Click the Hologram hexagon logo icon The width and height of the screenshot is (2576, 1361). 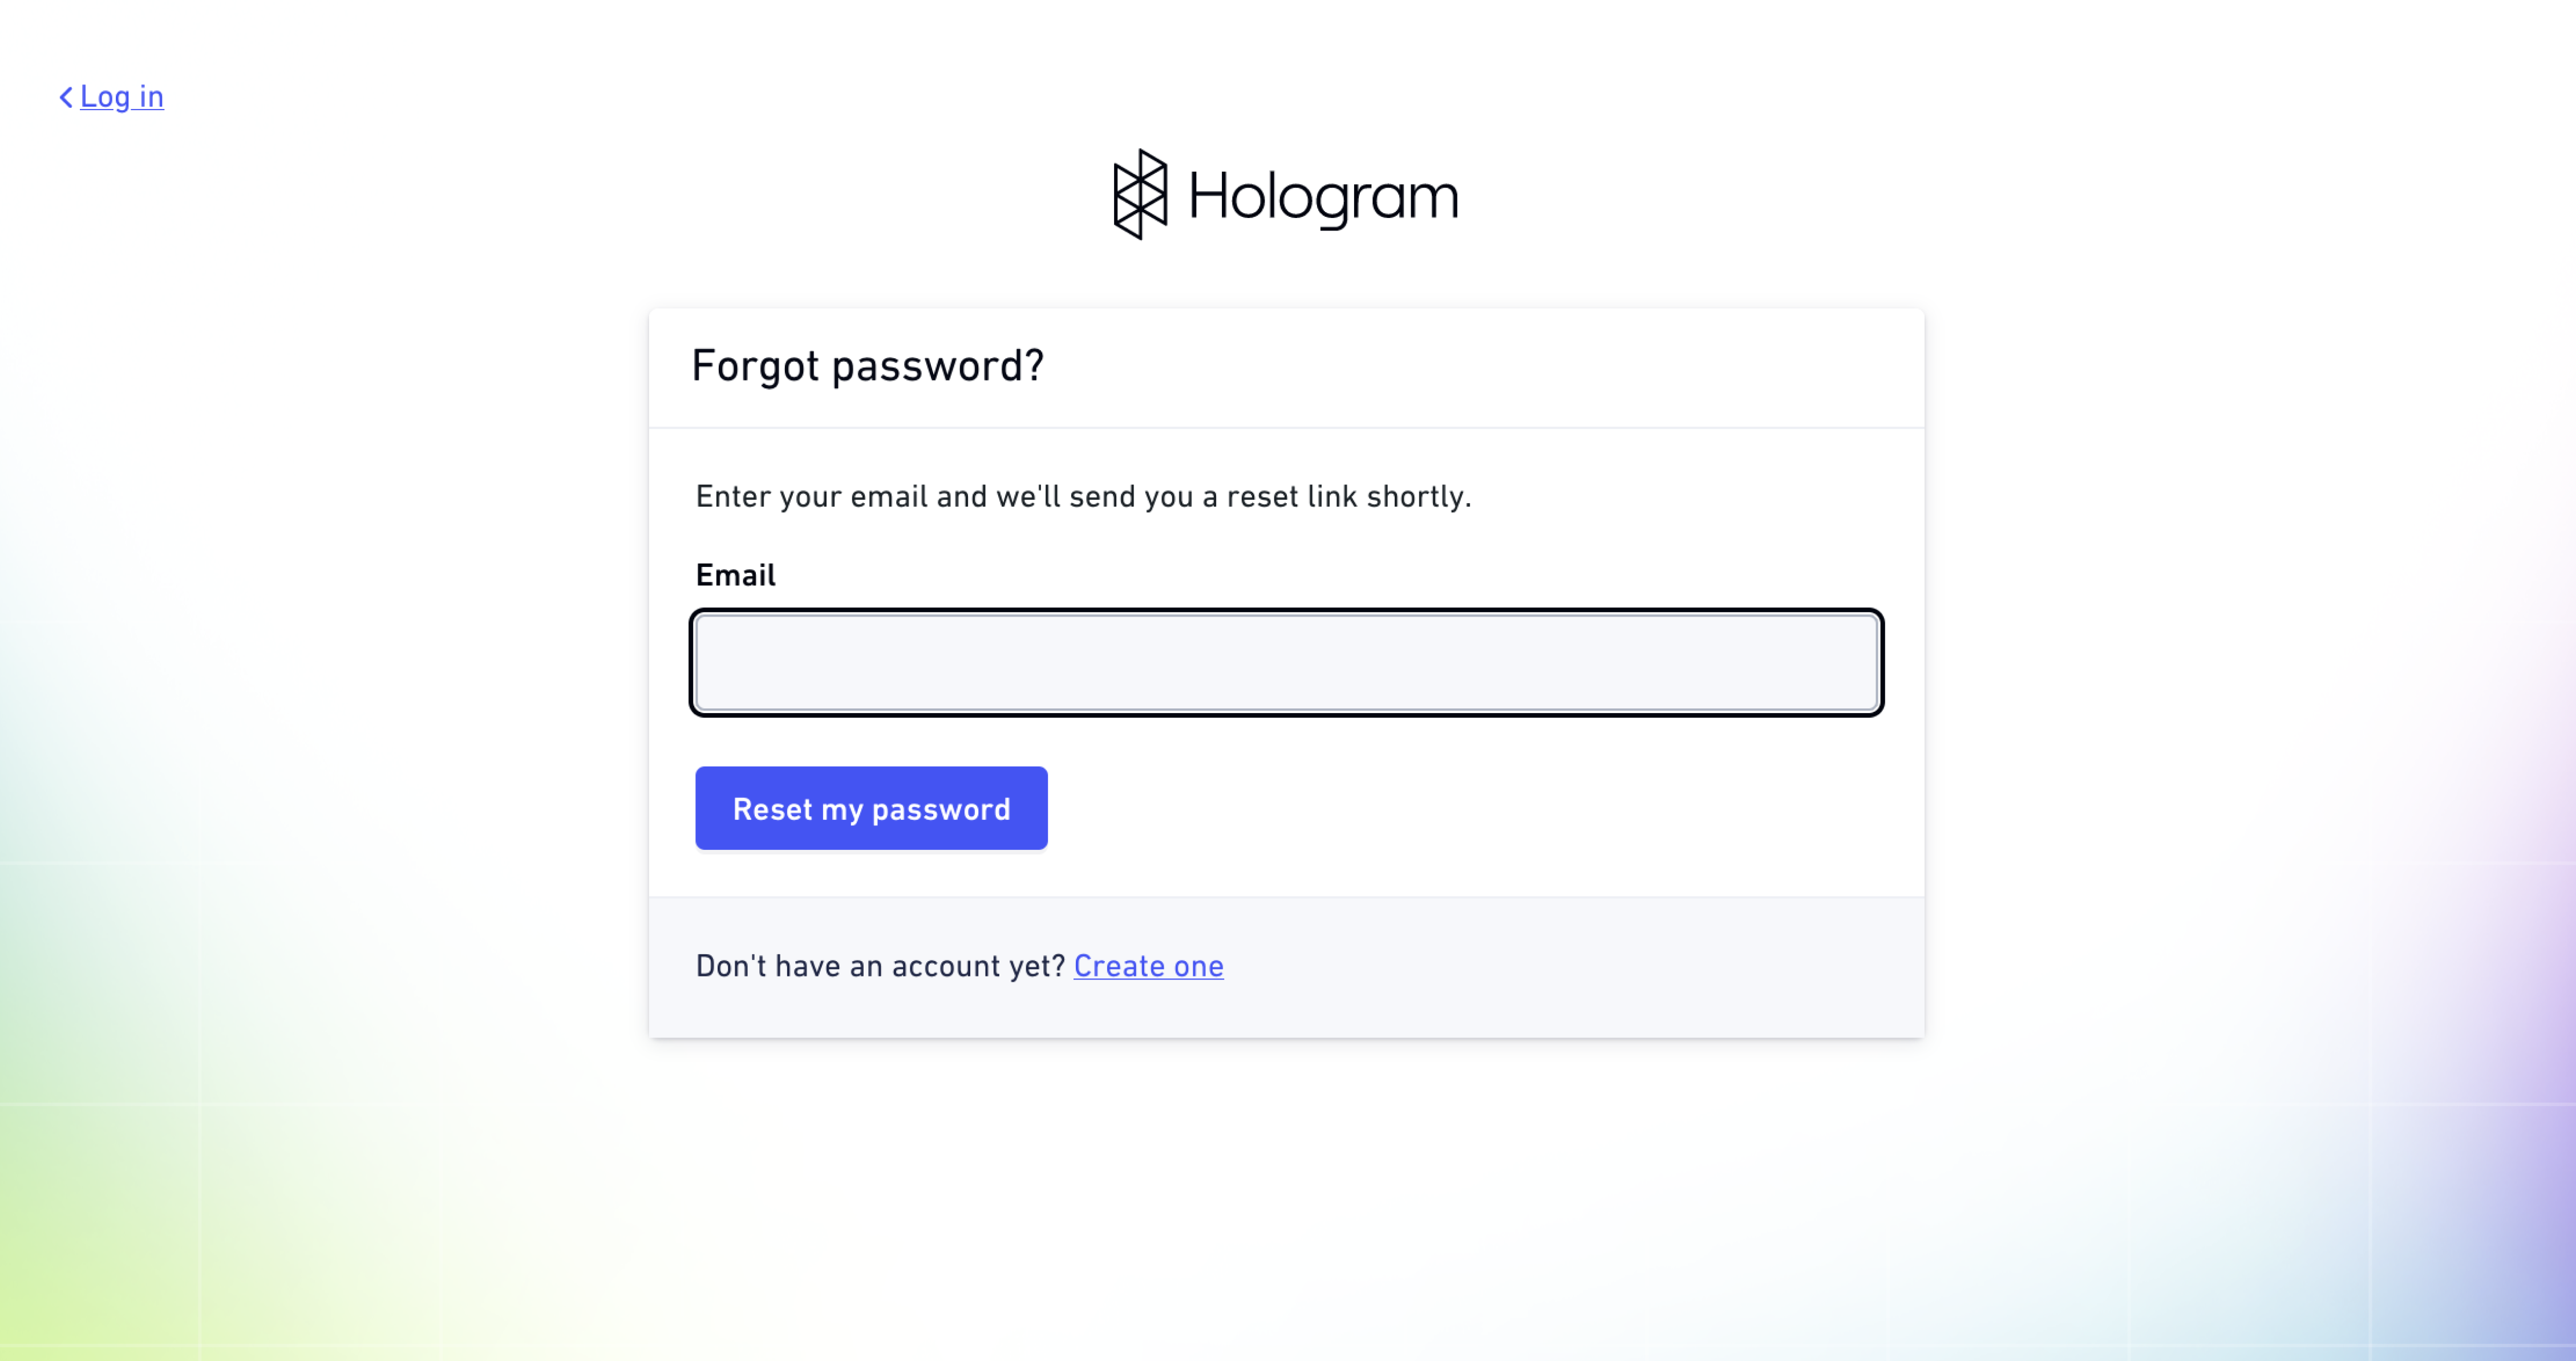tap(1140, 194)
